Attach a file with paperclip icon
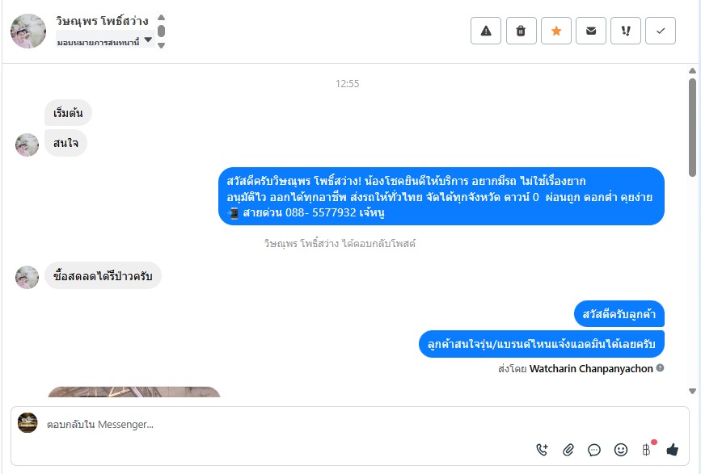701x474 pixels. [x=568, y=450]
